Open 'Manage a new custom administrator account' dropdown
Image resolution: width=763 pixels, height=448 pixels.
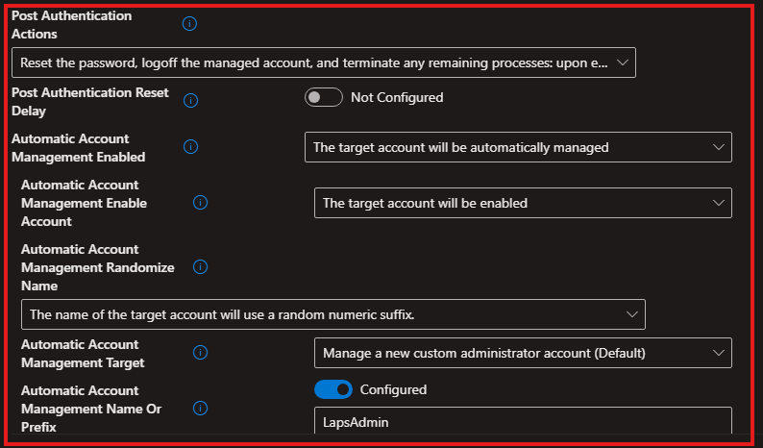coord(523,353)
